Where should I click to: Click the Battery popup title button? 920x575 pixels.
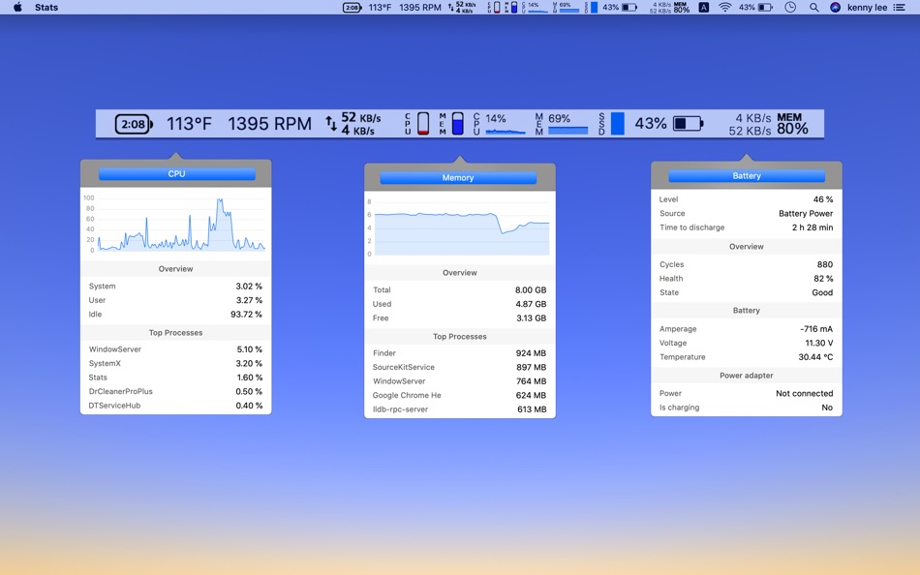click(x=747, y=176)
